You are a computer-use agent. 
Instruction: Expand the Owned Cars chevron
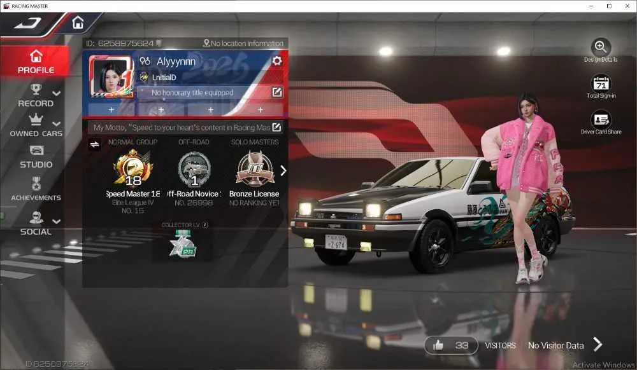click(x=57, y=123)
